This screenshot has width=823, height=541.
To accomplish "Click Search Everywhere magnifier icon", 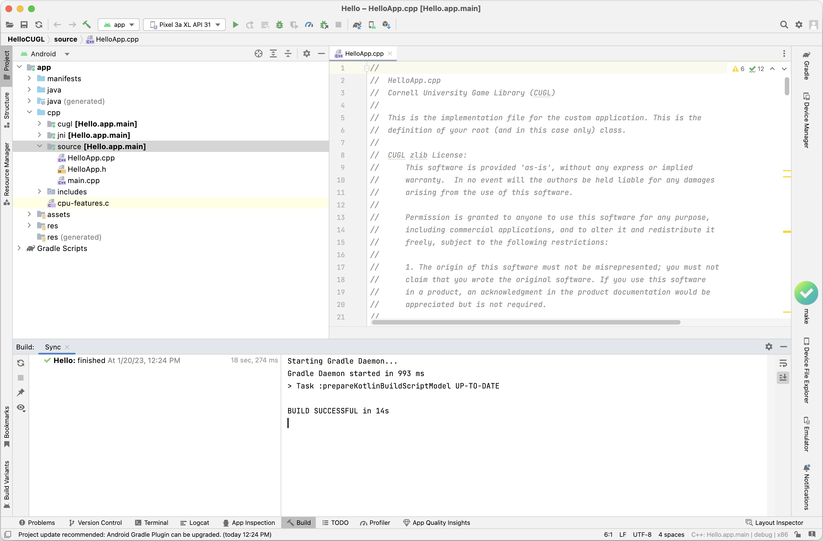I will point(784,25).
